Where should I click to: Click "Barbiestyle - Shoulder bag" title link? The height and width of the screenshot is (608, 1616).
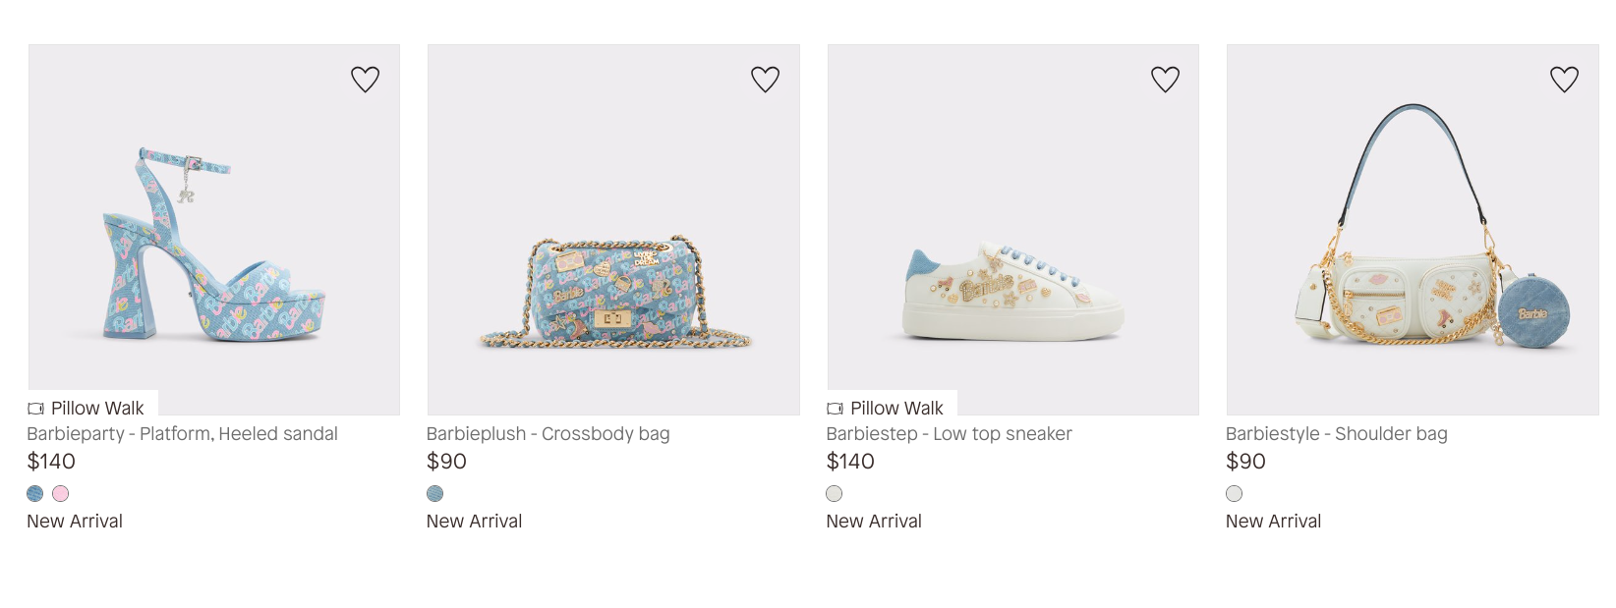[1336, 434]
